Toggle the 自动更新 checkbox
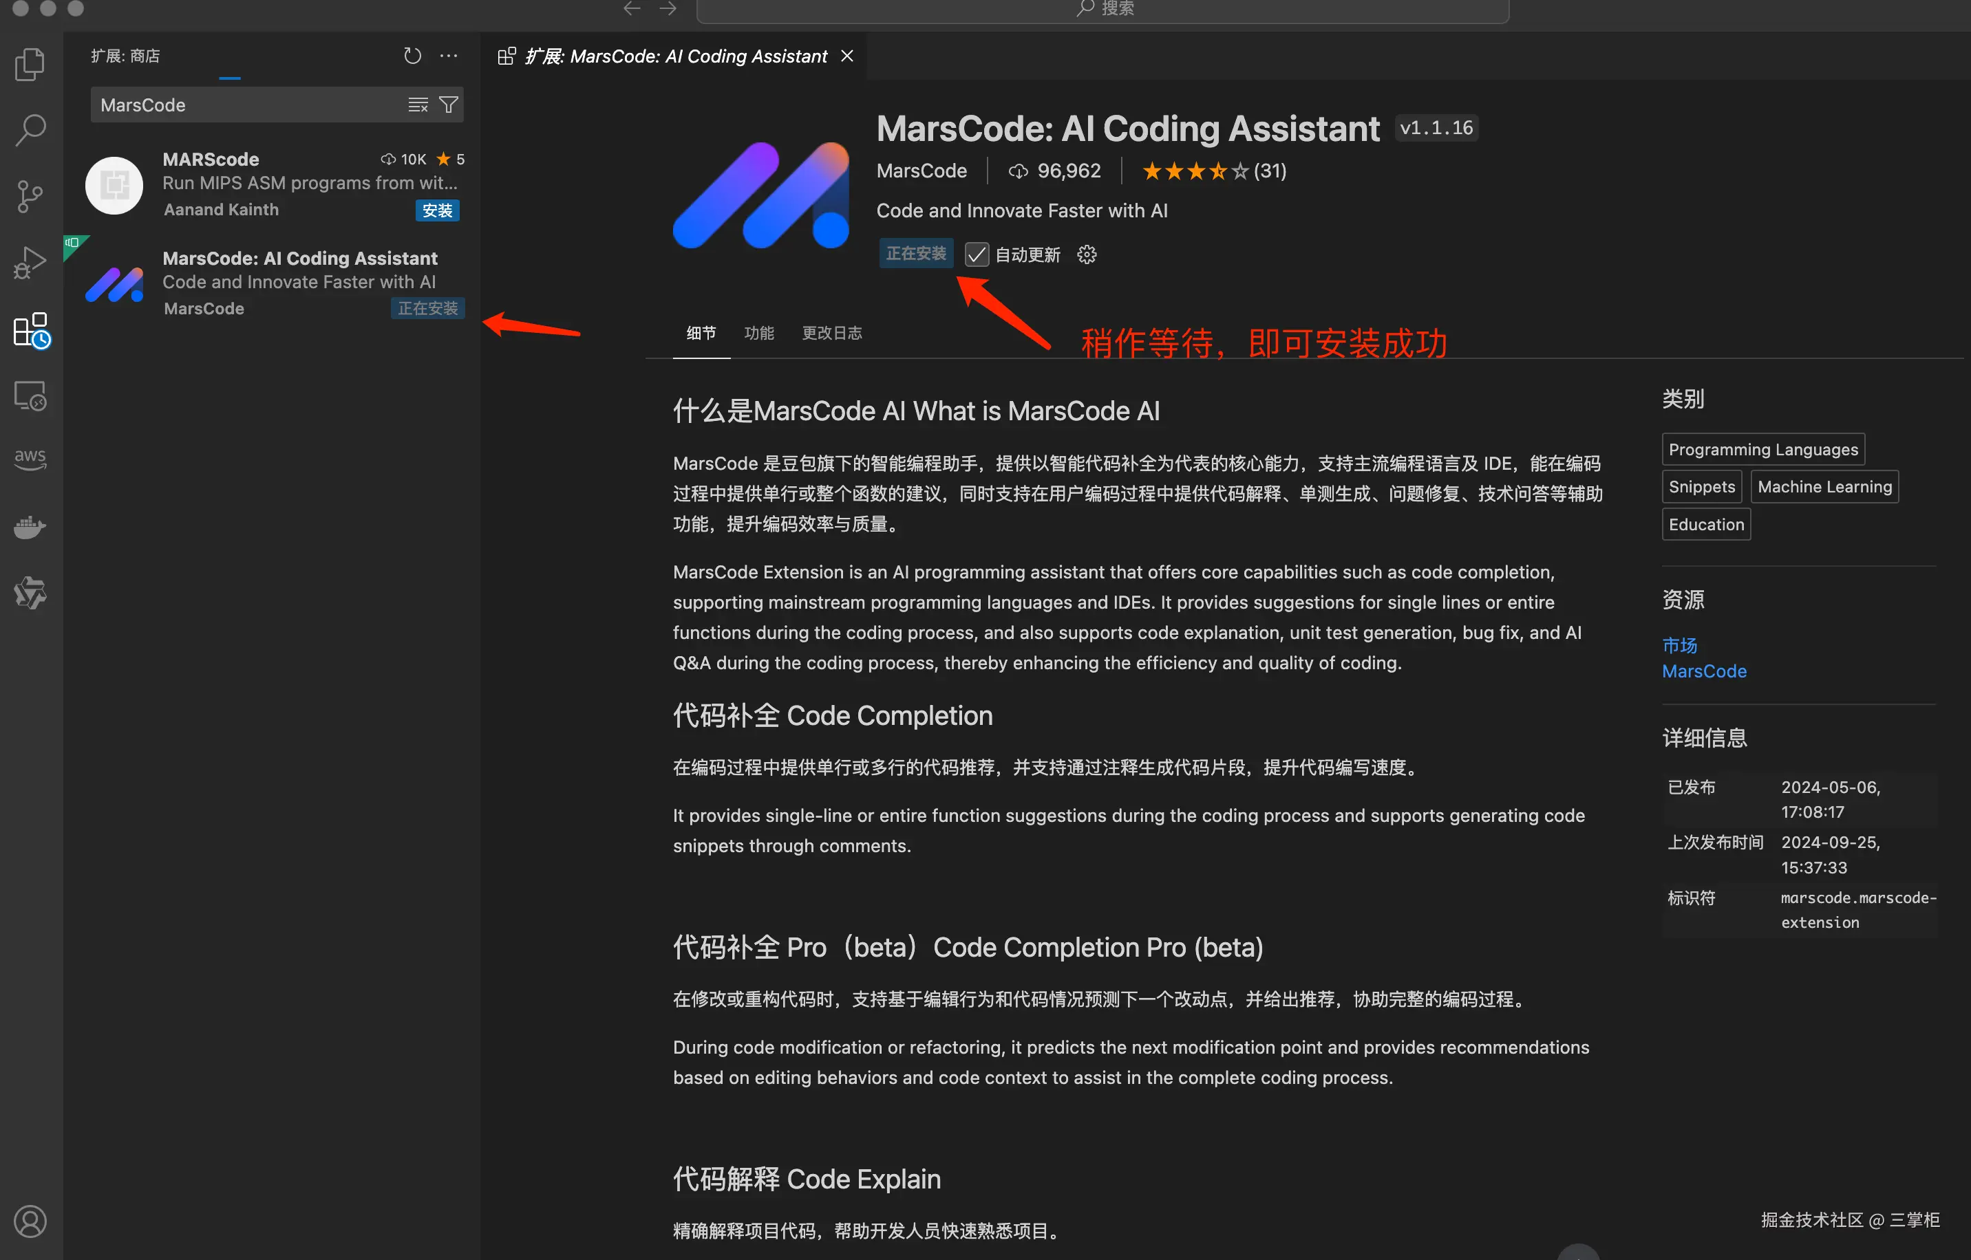The height and width of the screenshot is (1260, 1971). (x=977, y=254)
